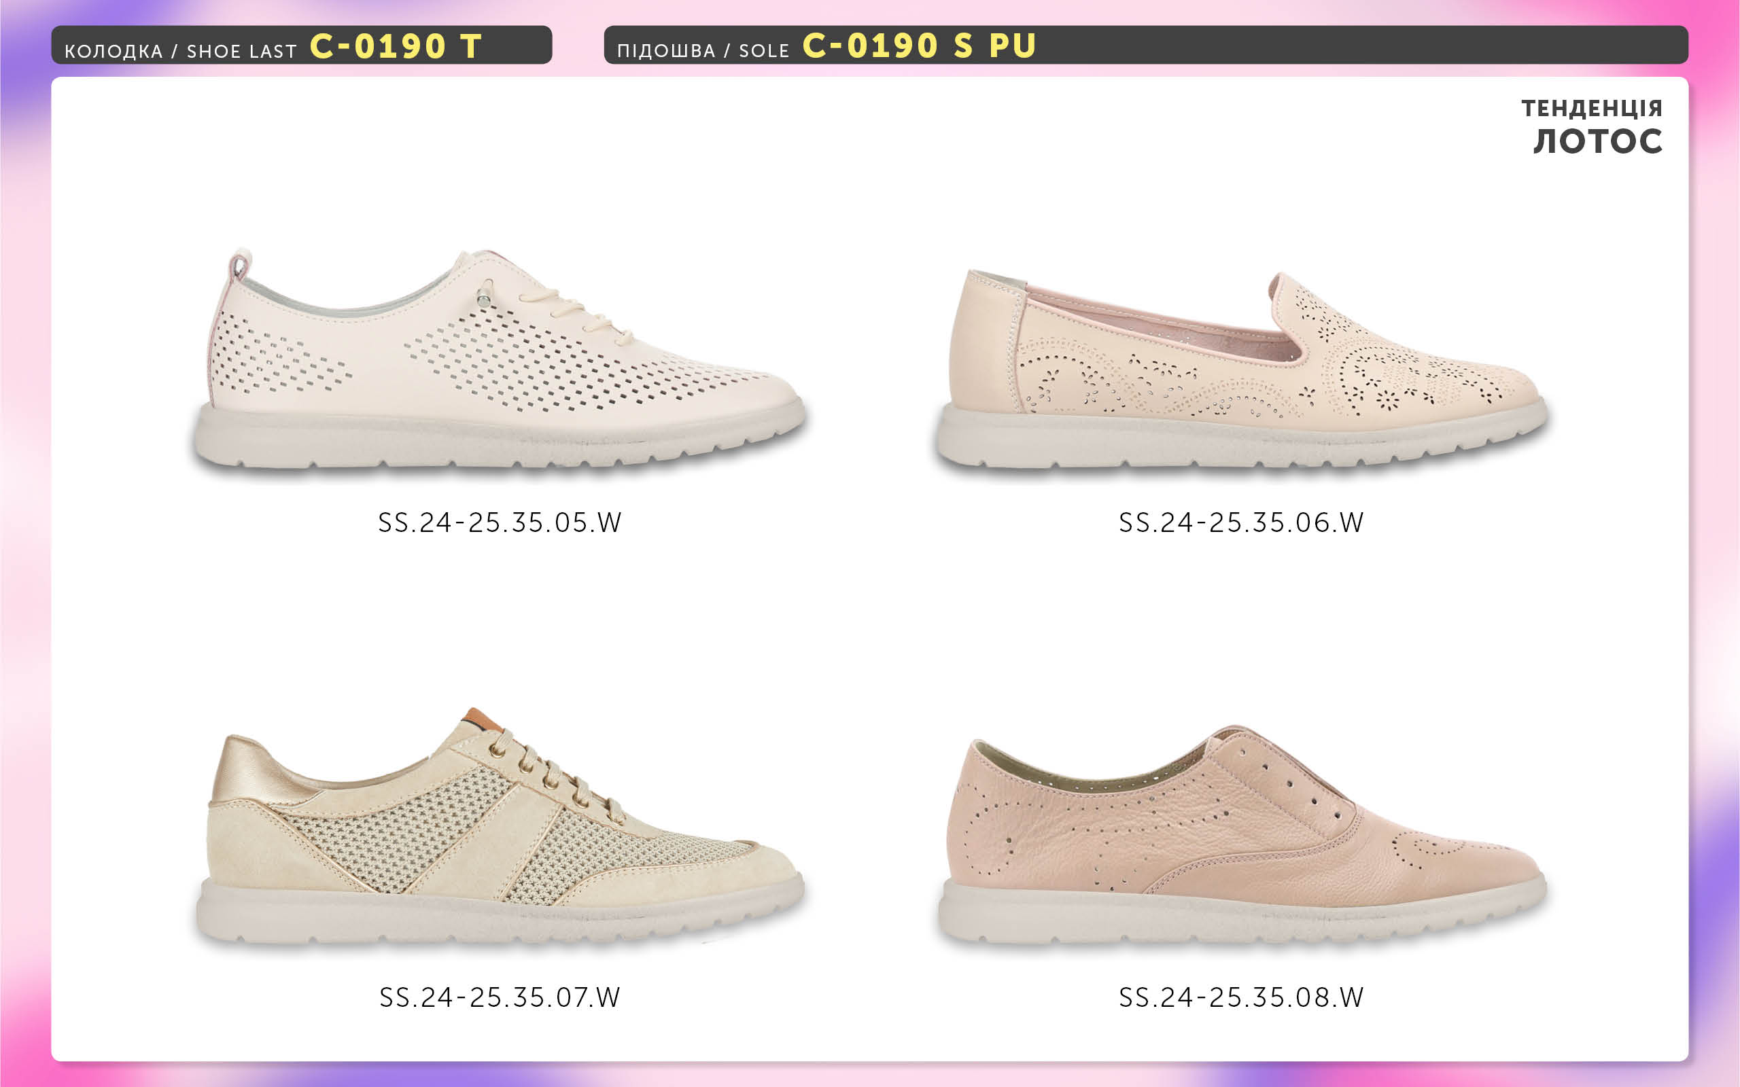The width and height of the screenshot is (1740, 1087).
Task: Click the КОЛОДКА / SHOE LAST label
Action: click(181, 51)
